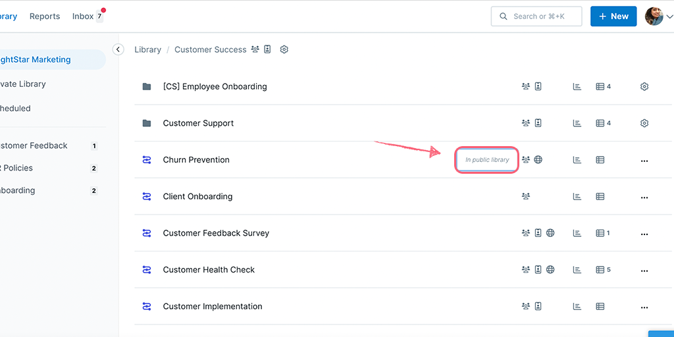Click settings gear for [CS] Employee Onboarding
This screenshot has height=337, width=674.
[x=644, y=86]
